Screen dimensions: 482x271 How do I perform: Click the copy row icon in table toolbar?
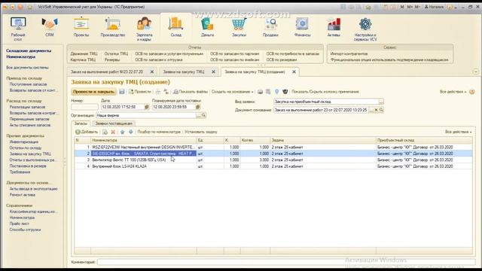(105, 132)
